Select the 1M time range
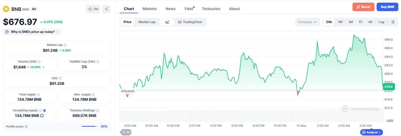Screen dimensions: 401x136 351,22
